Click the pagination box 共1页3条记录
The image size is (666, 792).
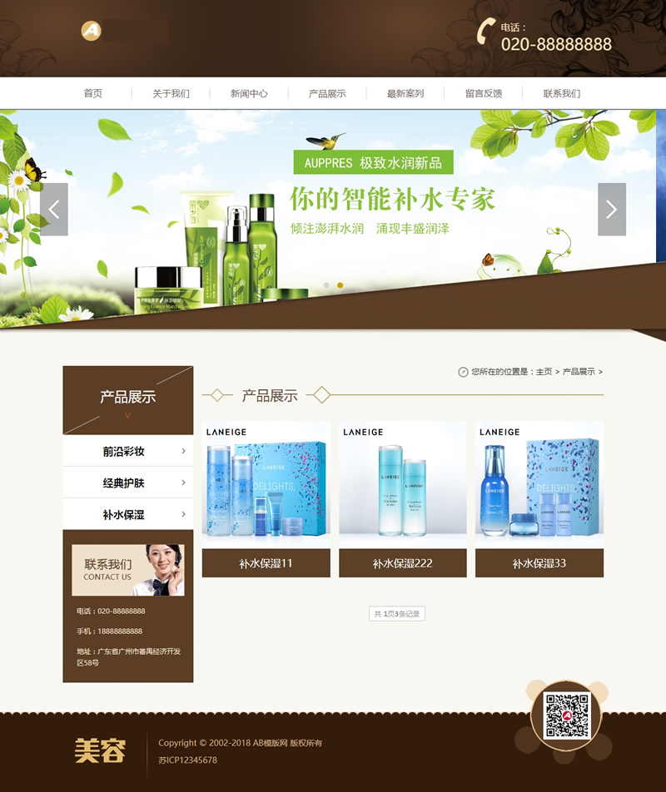(396, 614)
